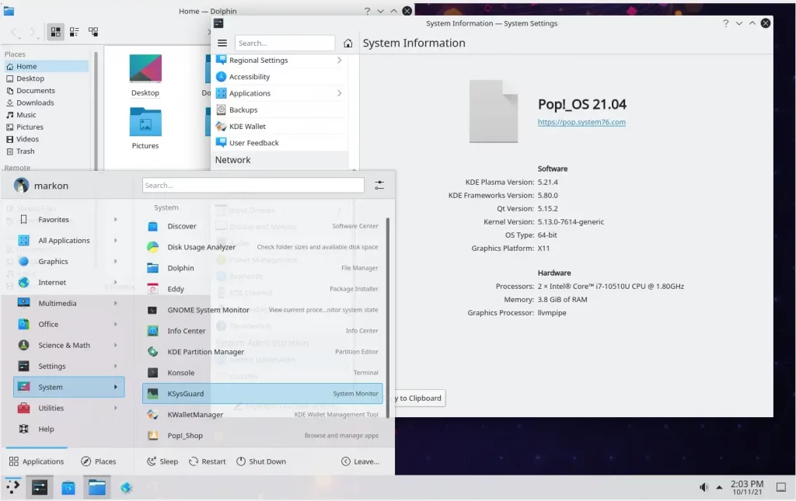Open Downloads in Dolphin Places panel
The width and height of the screenshot is (796, 501).
click(x=47, y=103)
